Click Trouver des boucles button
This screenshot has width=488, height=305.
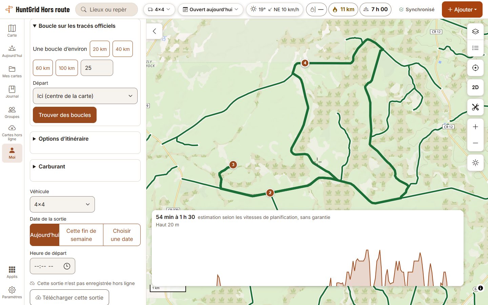[65, 115]
